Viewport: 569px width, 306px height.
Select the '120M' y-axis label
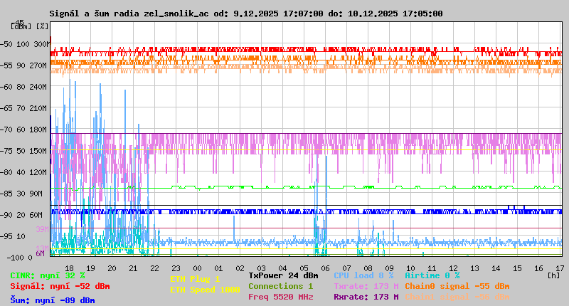click(38, 172)
